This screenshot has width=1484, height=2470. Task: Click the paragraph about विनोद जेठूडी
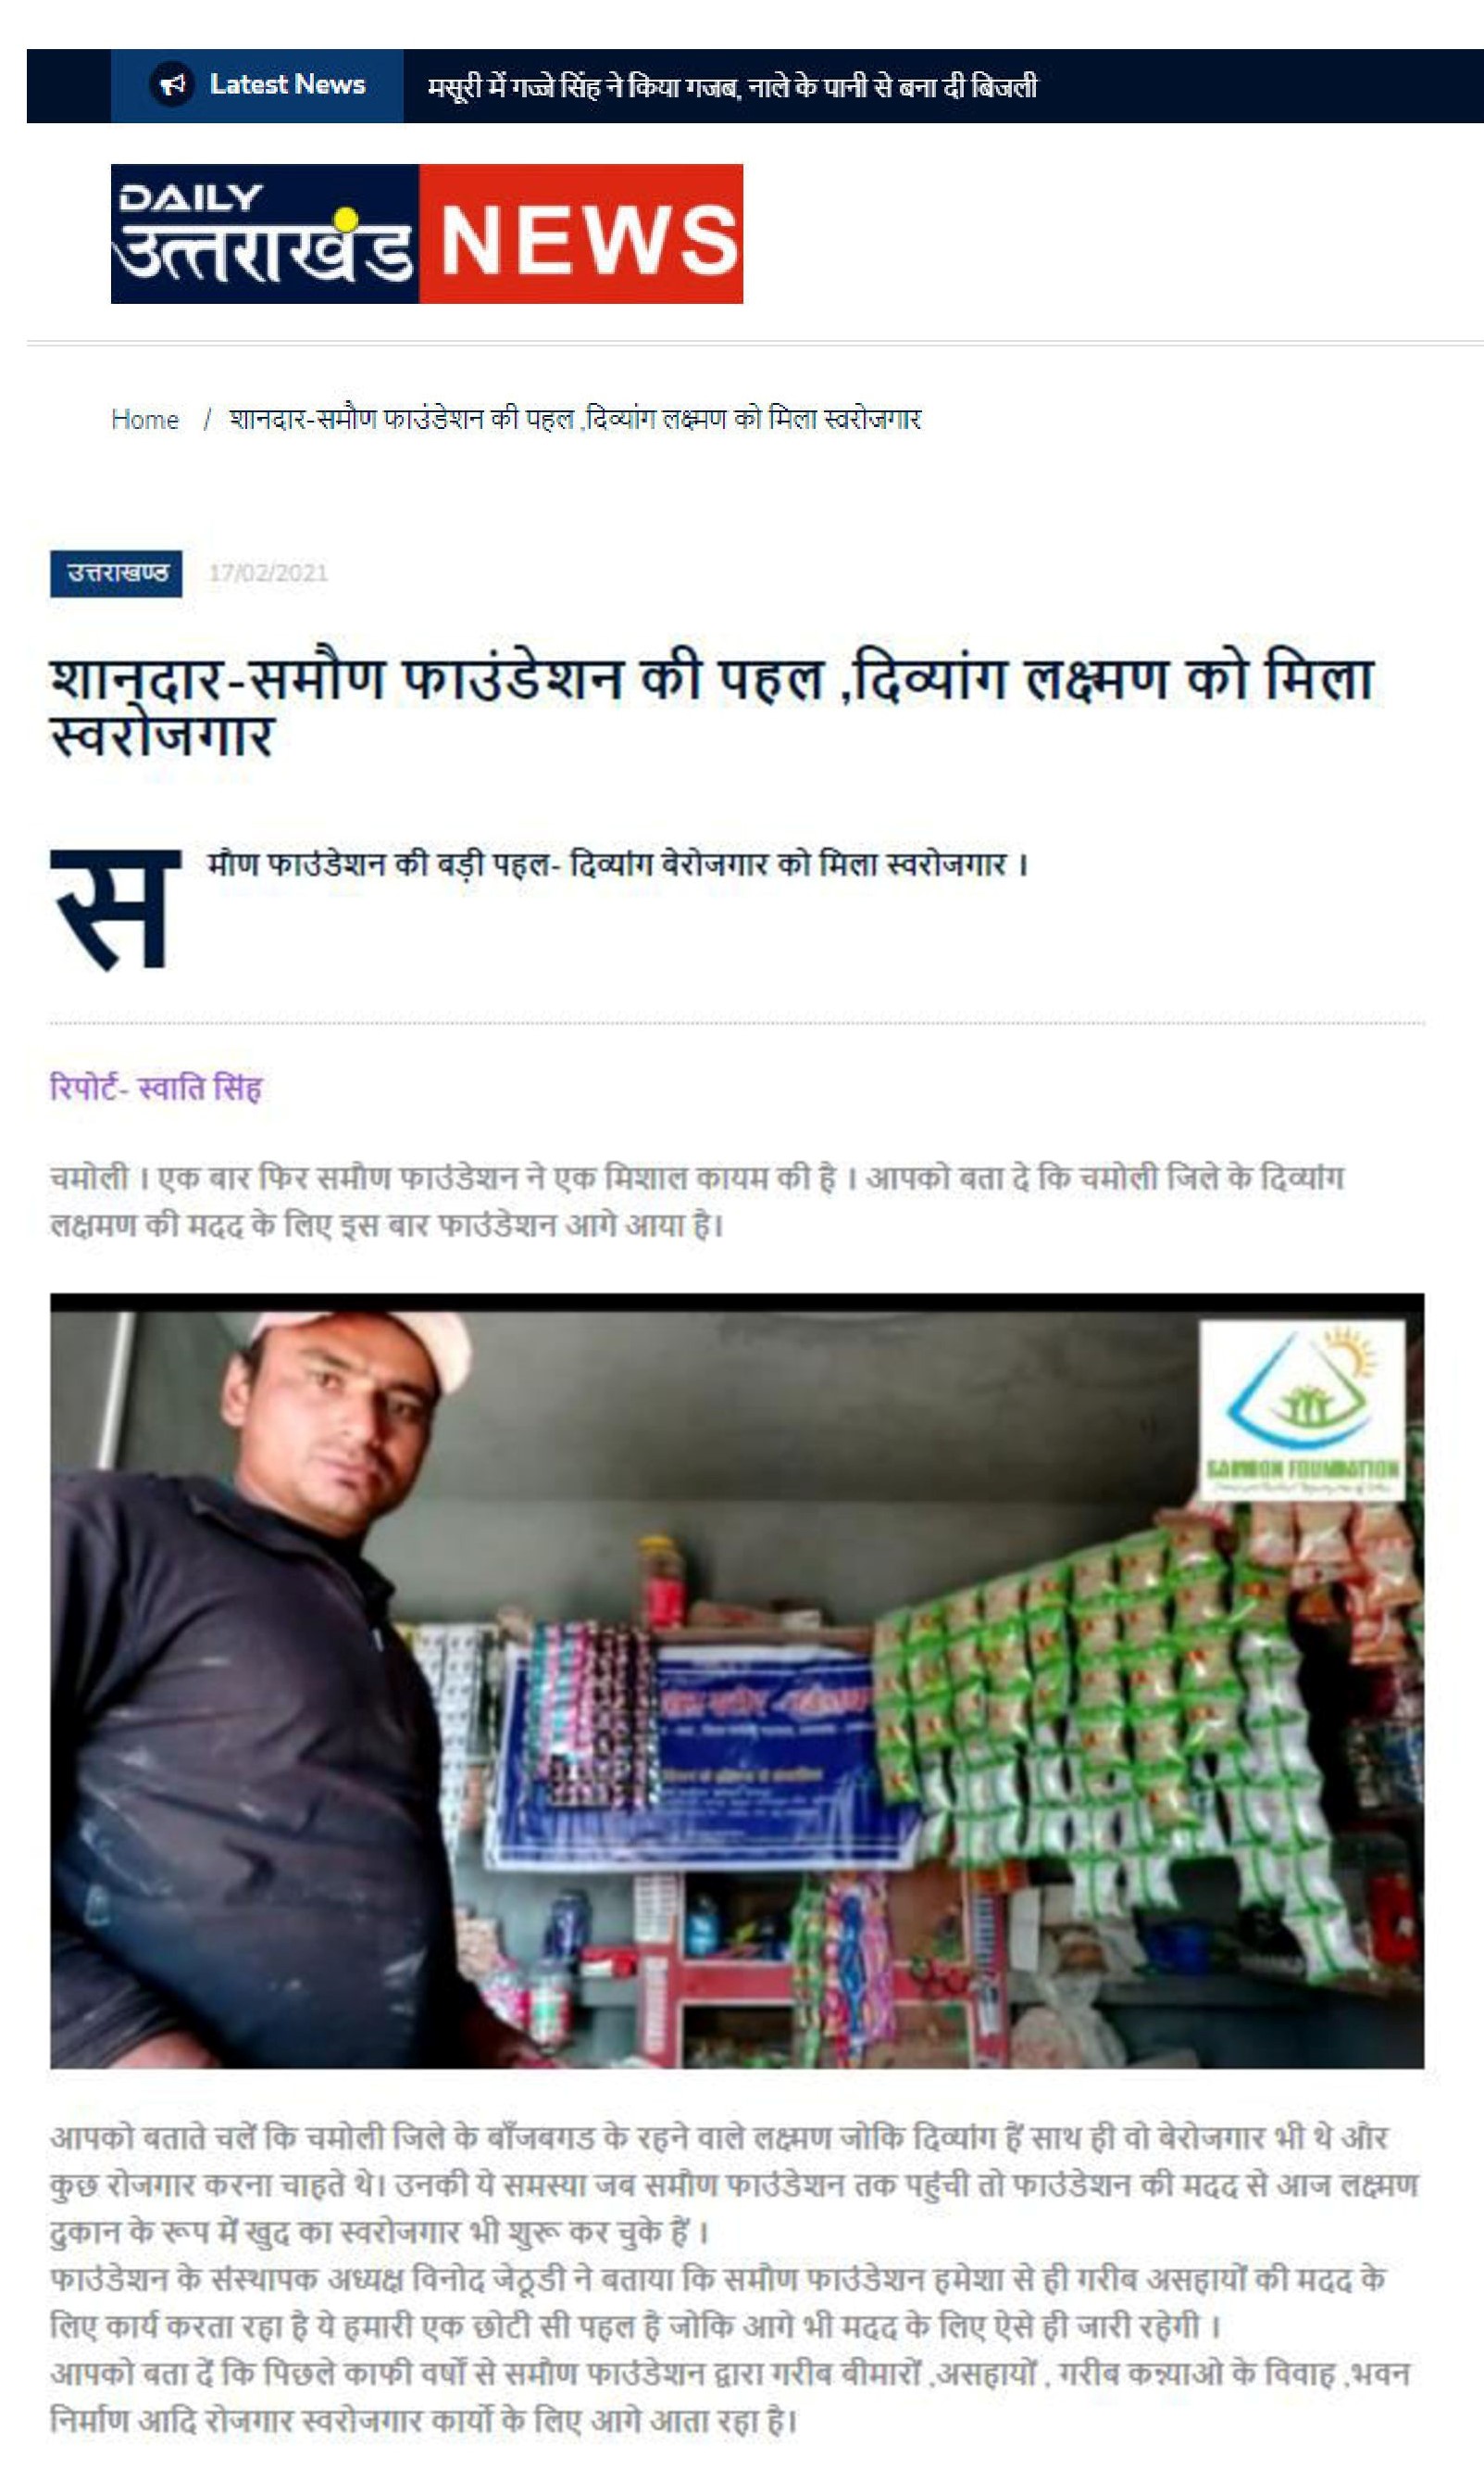click(718, 2302)
